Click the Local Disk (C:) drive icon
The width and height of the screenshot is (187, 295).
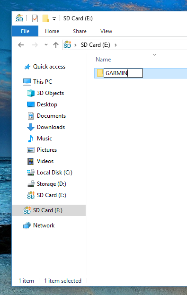[31, 173]
